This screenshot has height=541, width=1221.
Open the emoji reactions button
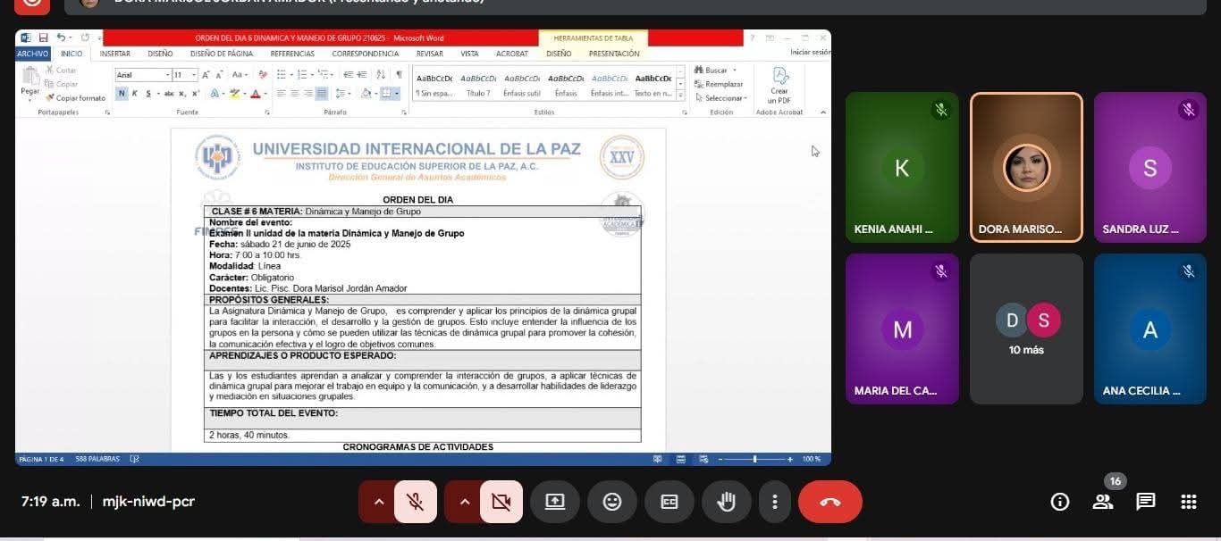click(612, 502)
